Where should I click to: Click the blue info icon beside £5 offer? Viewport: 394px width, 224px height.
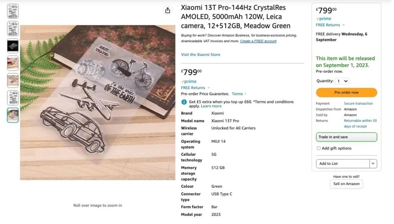pos(184,102)
